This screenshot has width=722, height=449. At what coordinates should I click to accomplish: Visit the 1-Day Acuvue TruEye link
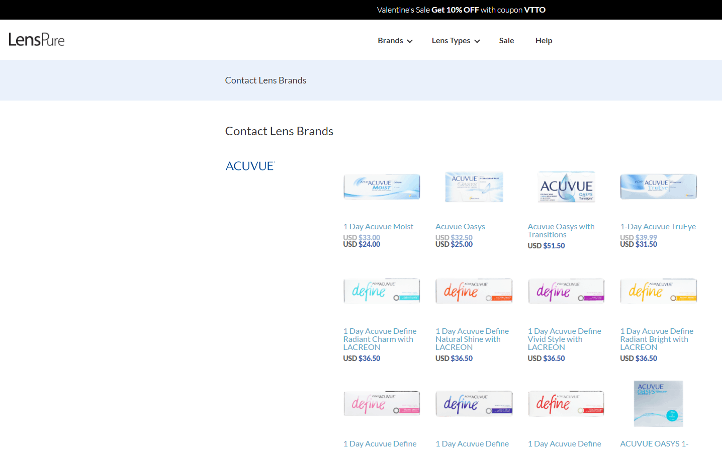(658, 227)
